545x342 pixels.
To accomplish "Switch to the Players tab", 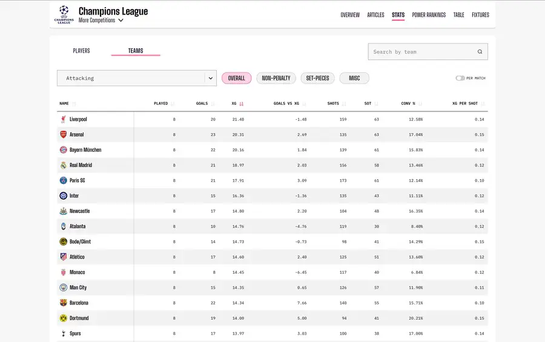I will pos(81,51).
